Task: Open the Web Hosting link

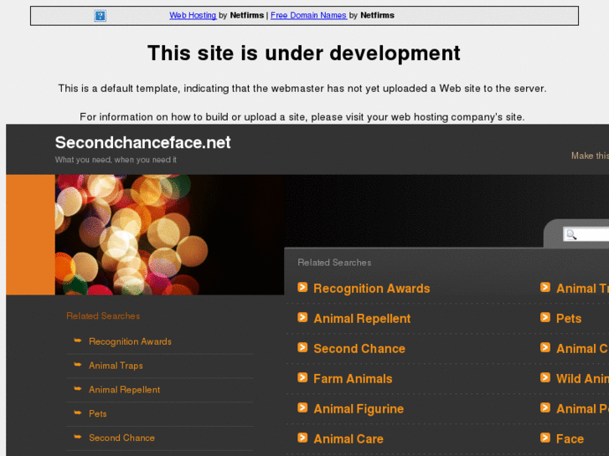Action: click(193, 15)
